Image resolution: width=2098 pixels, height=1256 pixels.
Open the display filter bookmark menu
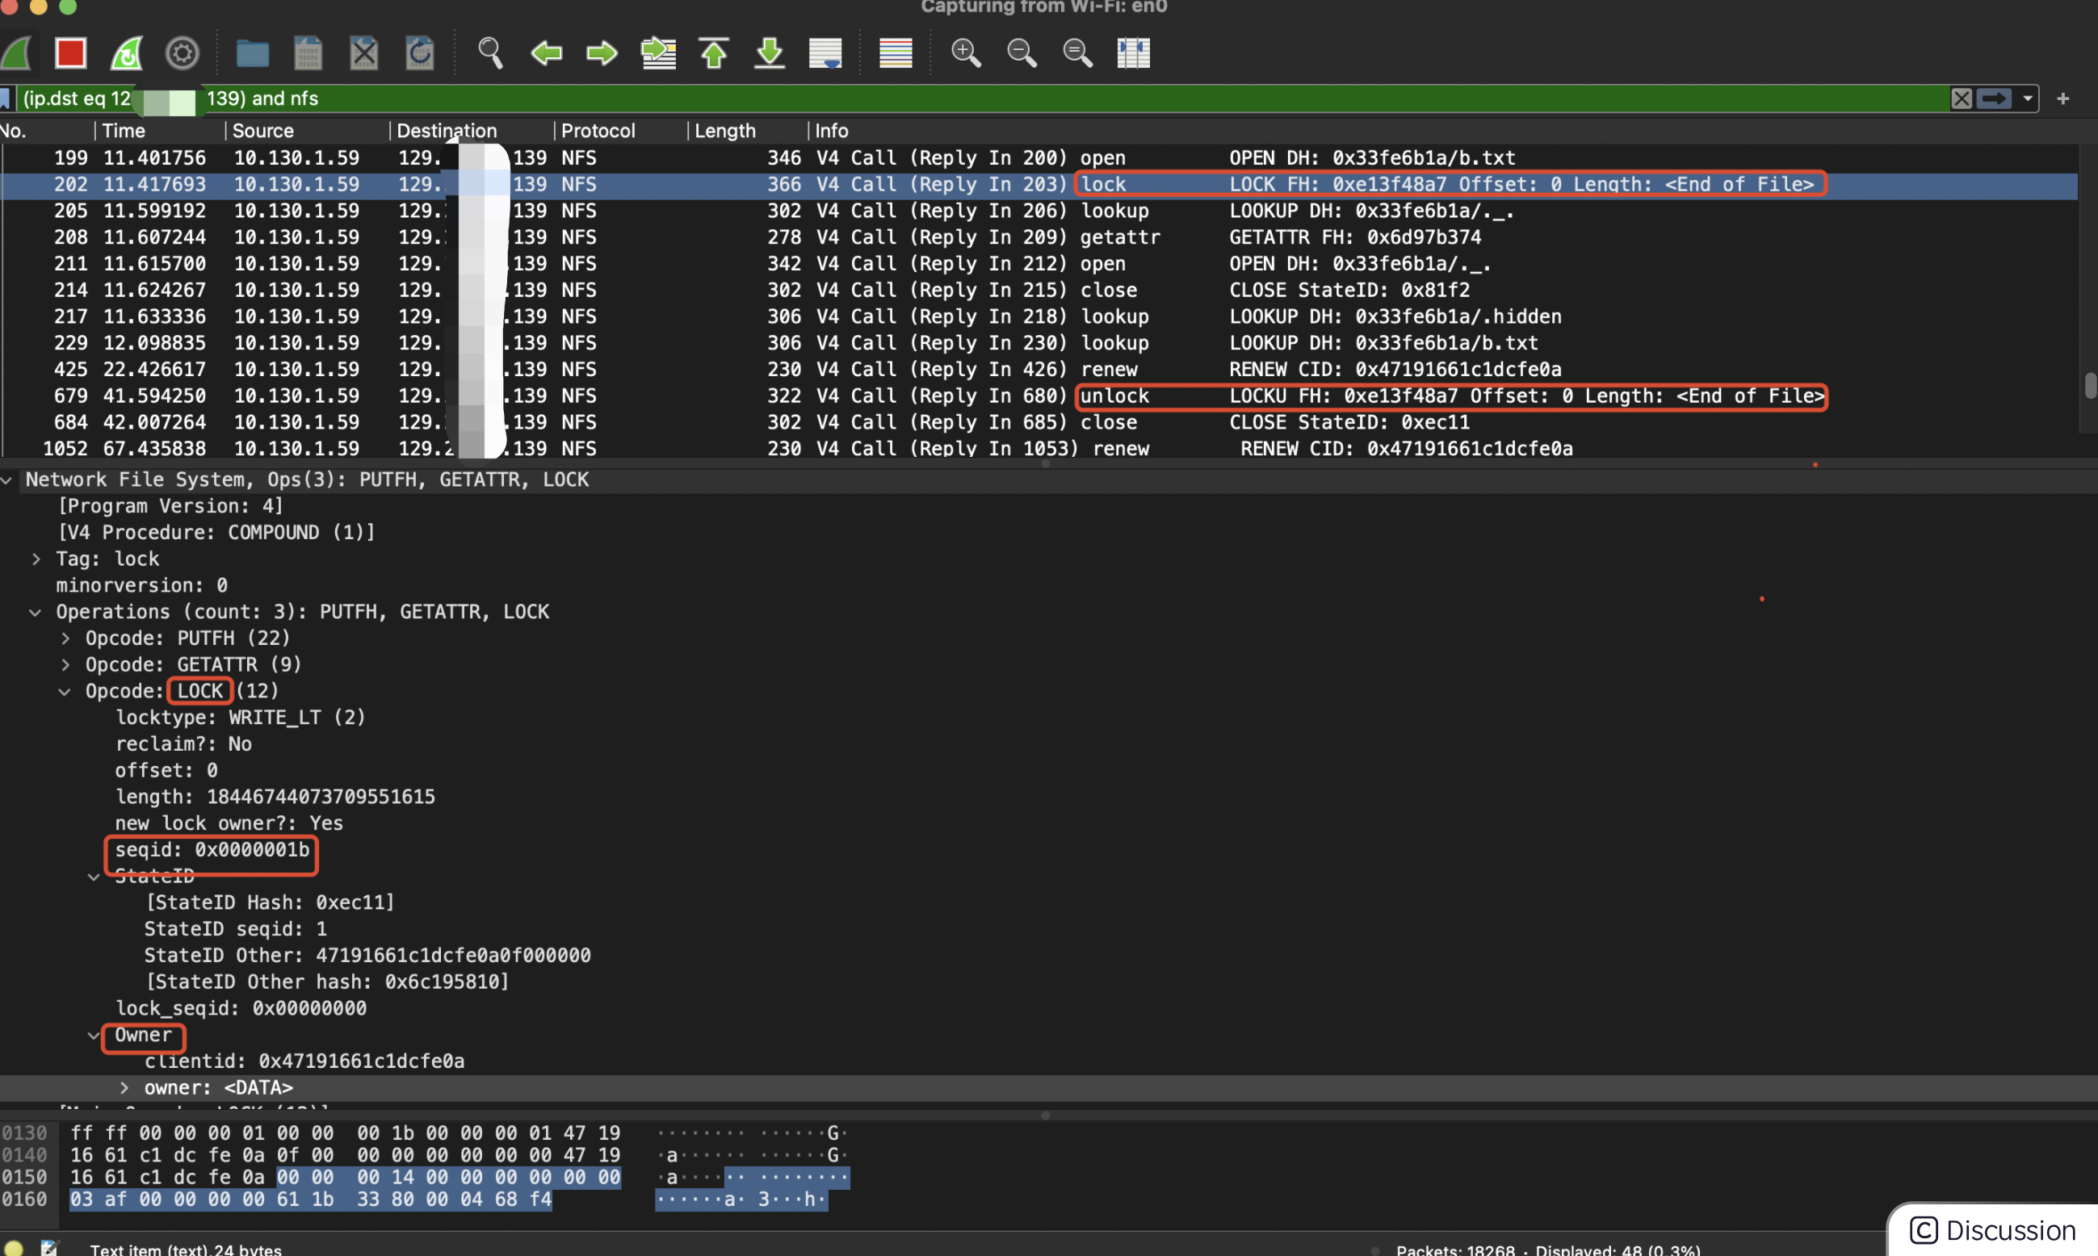tap(5, 98)
